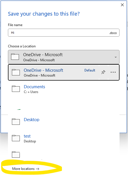
Task: Open More locations link
Action: (x=26, y=169)
